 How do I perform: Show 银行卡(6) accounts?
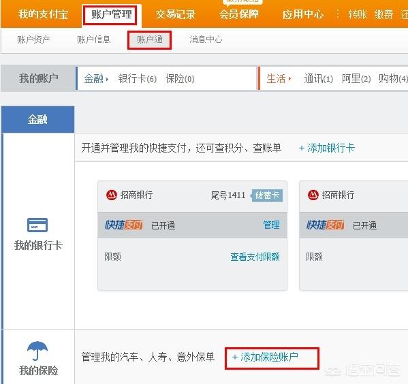(x=138, y=78)
